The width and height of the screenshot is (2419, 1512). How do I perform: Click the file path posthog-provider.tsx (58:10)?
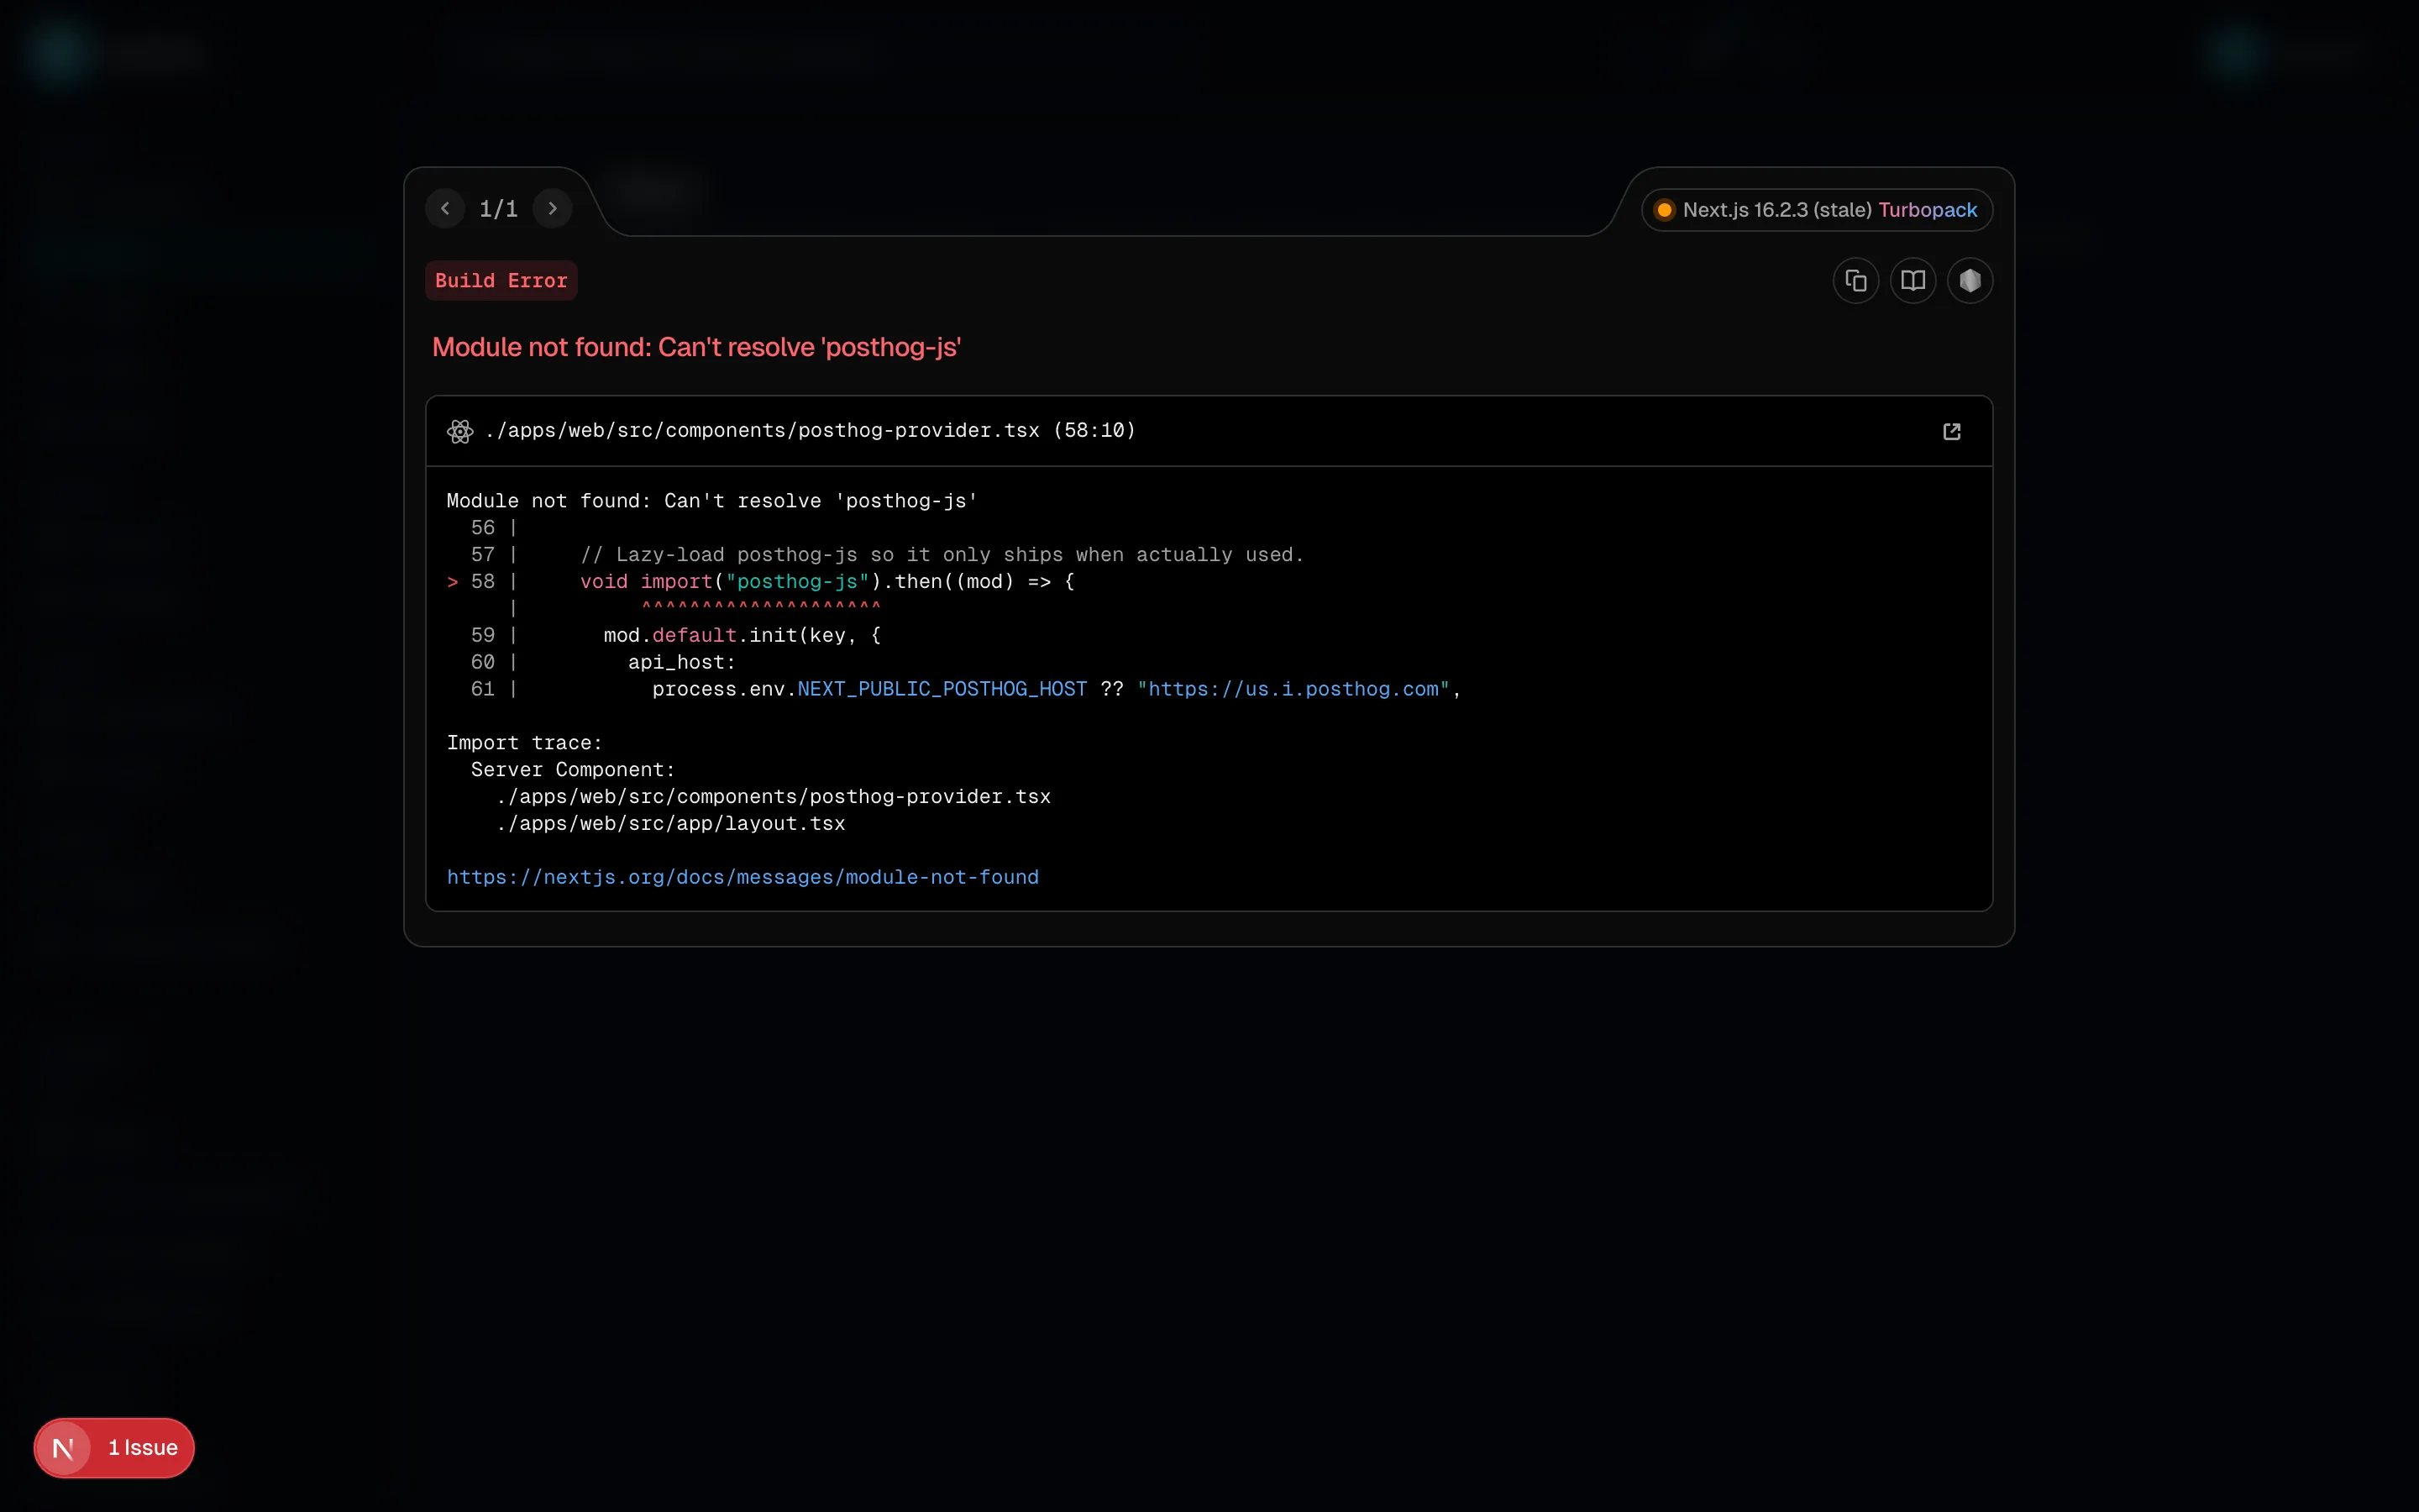810,431
